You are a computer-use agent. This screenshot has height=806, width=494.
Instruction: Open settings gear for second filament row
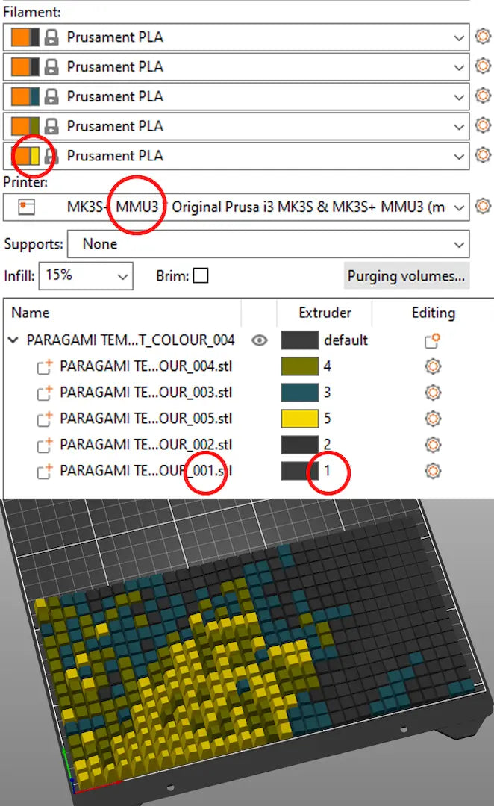point(482,66)
